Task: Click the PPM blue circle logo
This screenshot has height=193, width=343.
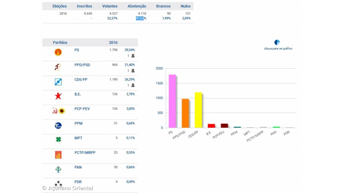Action: coord(58,125)
